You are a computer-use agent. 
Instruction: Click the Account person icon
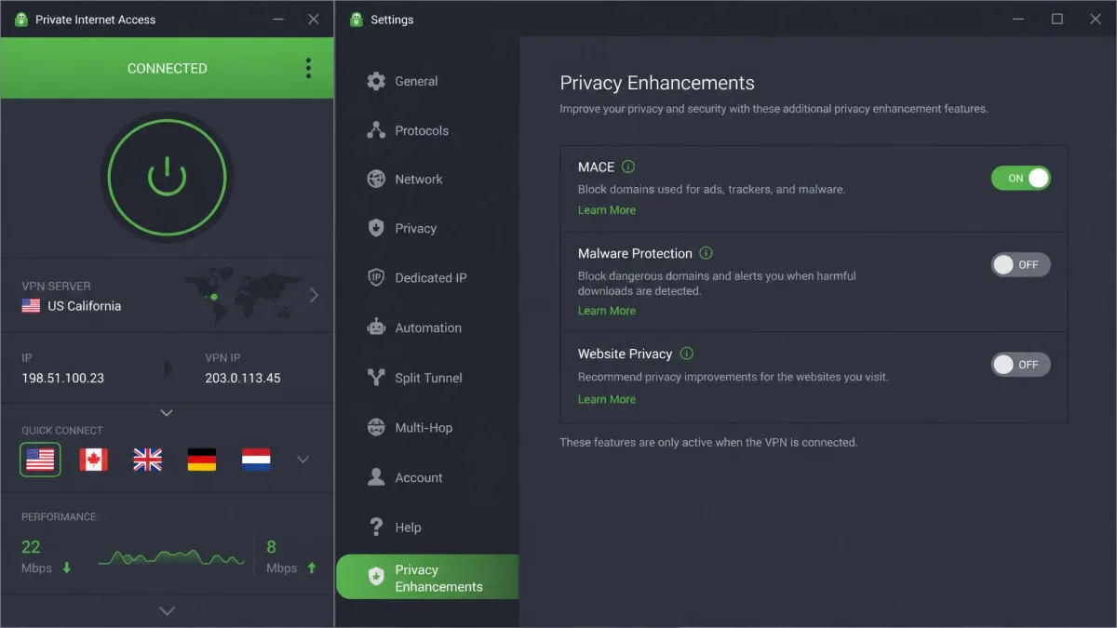(376, 477)
